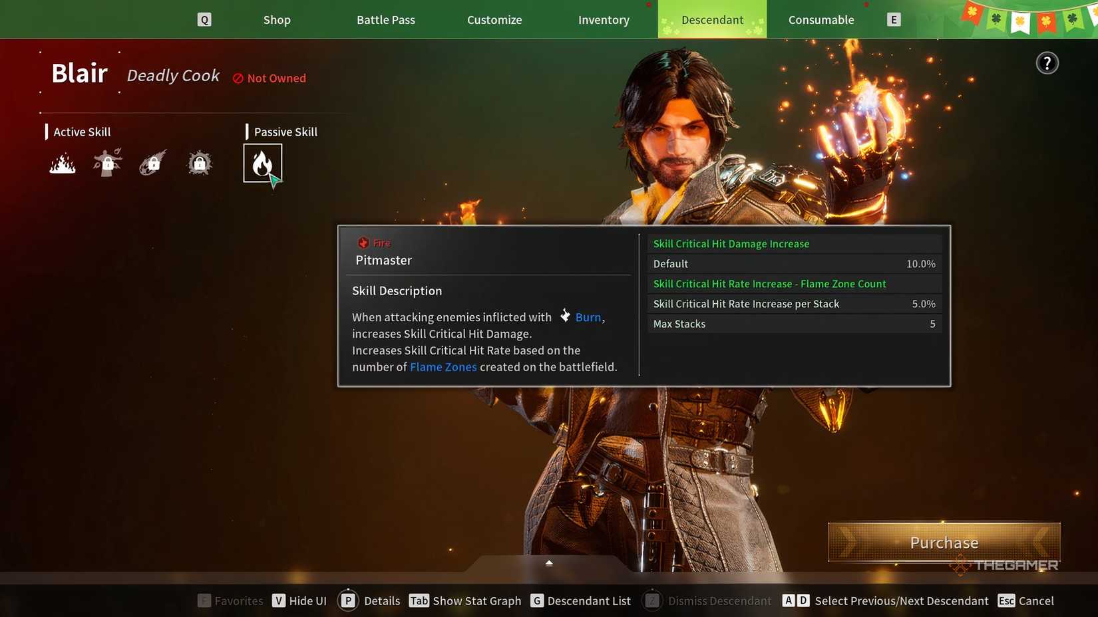Screen dimensions: 1098x617
Task: Select Blair's first active skill flame icon
Action: click(63, 163)
